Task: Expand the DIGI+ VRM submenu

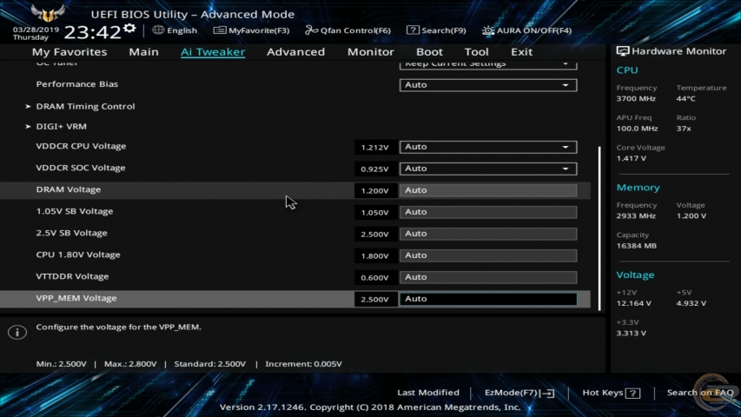Action: (x=61, y=127)
